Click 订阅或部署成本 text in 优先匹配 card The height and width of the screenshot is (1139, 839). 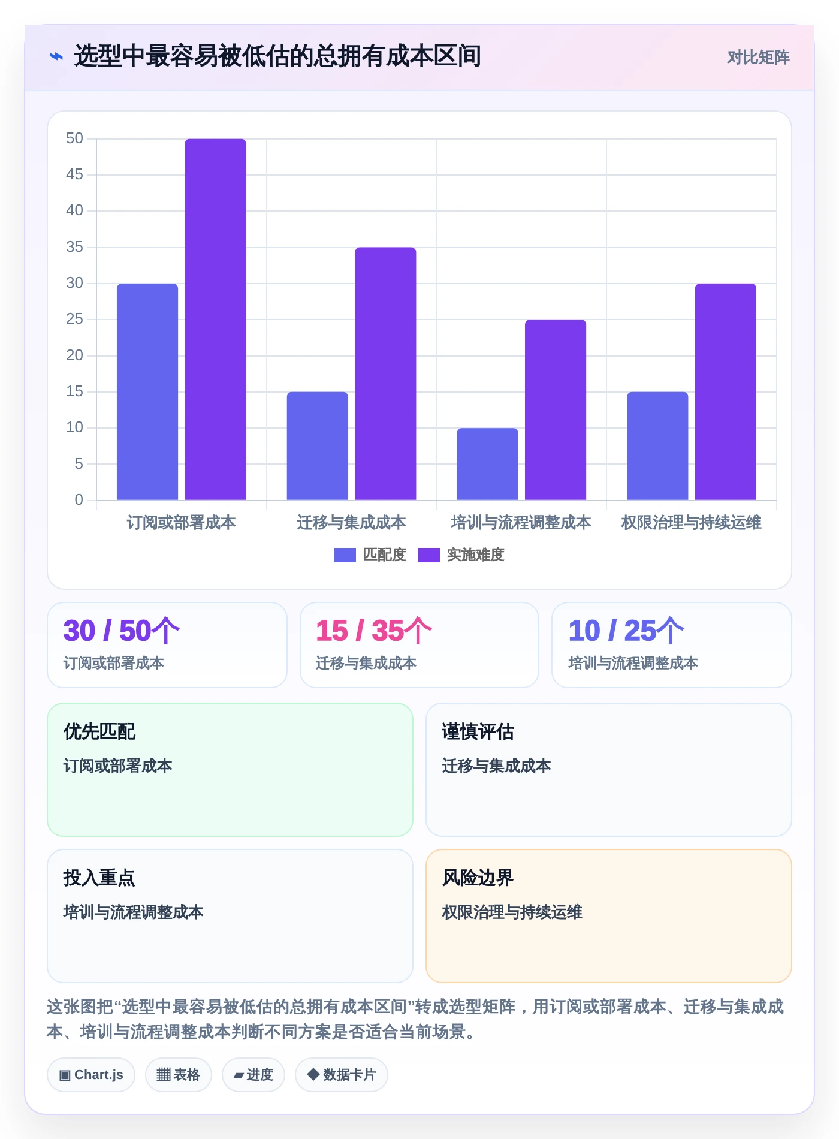pos(118,766)
